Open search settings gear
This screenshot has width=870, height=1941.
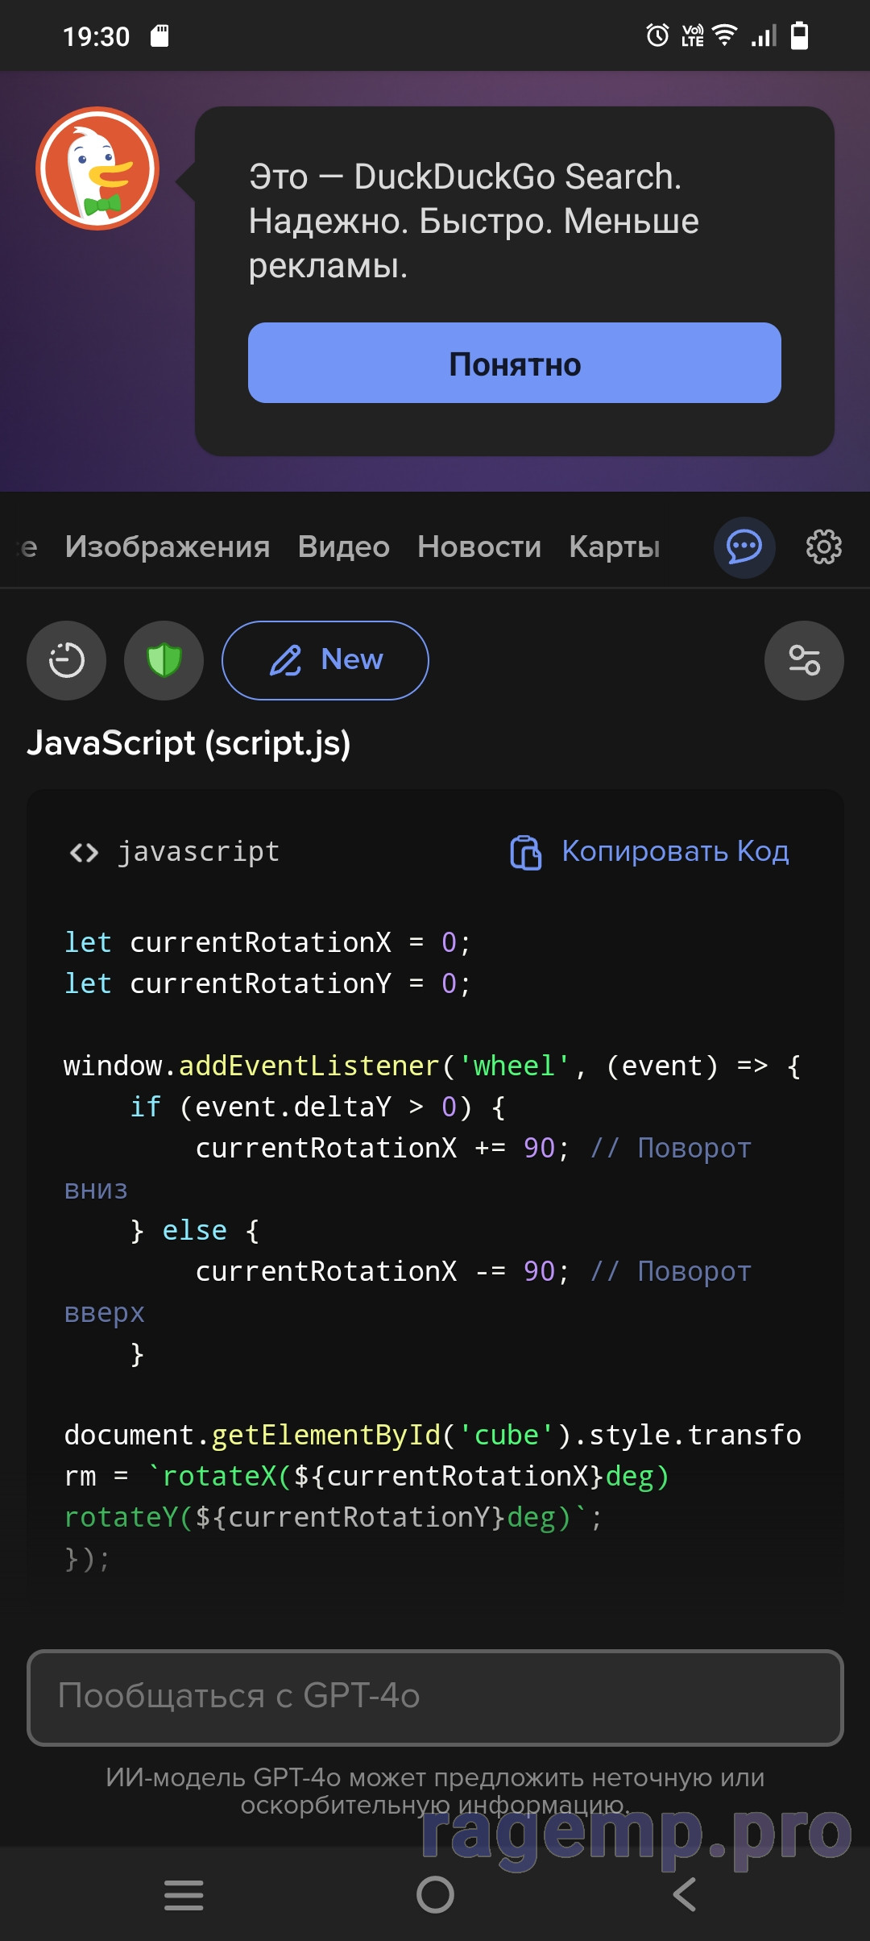pos(824,547)
